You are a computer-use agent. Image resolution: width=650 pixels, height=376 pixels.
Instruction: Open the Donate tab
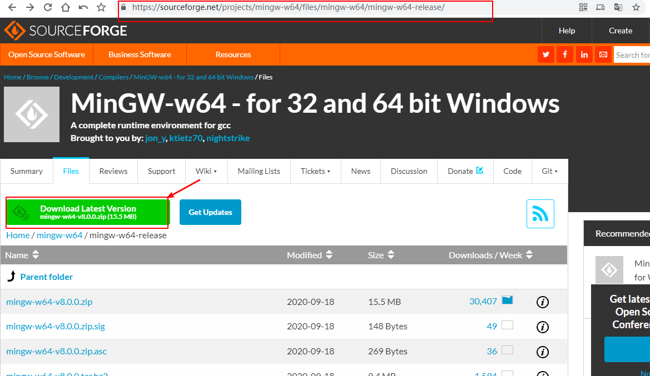coord(465,171)
